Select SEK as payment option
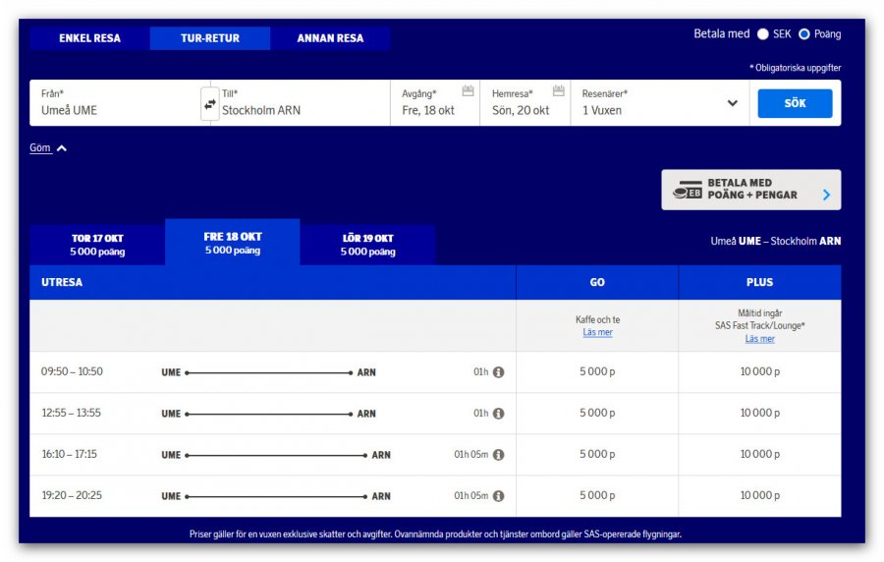This screenshot has height=562, width=884. (x=762, y=34)
